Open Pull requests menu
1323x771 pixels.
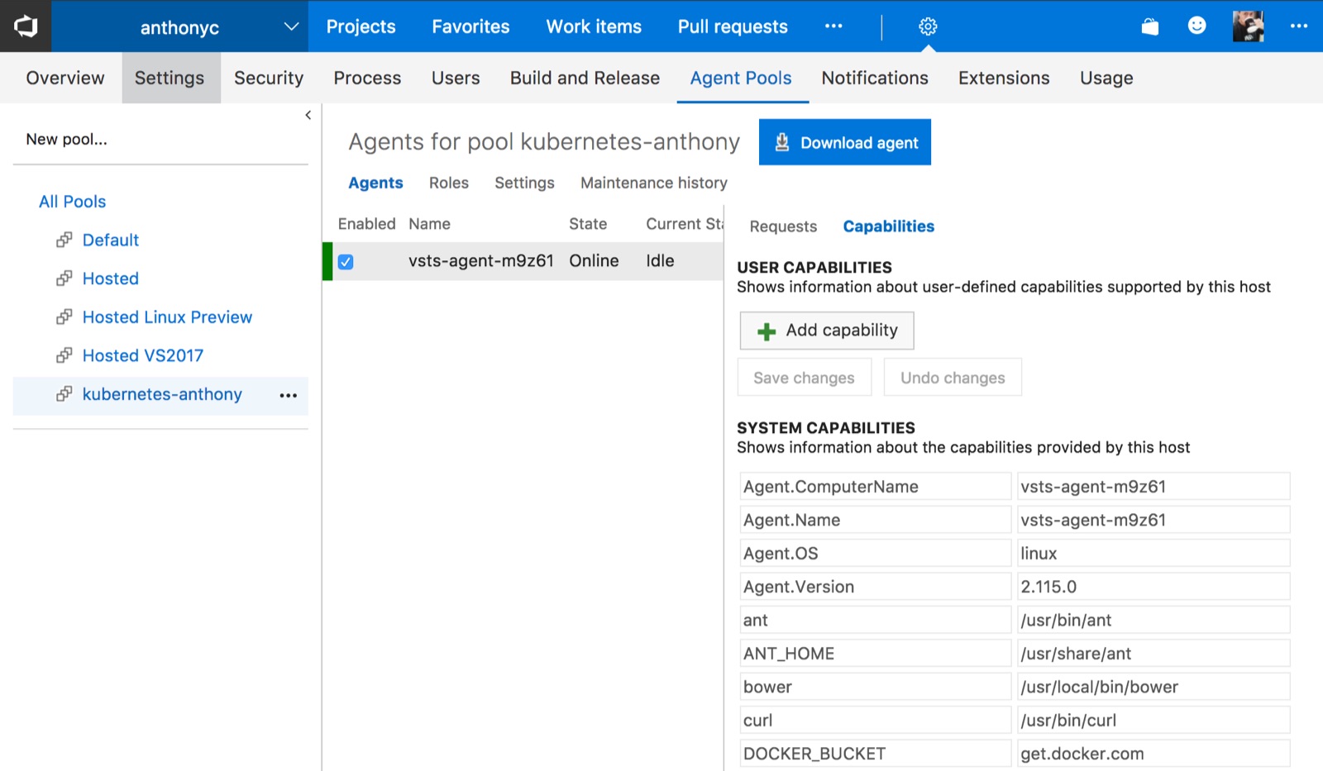pyautogui.click(x=733, y=26)
